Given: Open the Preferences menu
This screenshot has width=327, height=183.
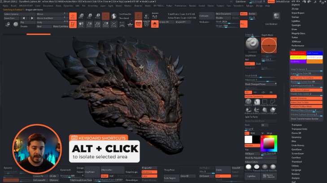Looking at the screenshot, I should coord(180,6).
